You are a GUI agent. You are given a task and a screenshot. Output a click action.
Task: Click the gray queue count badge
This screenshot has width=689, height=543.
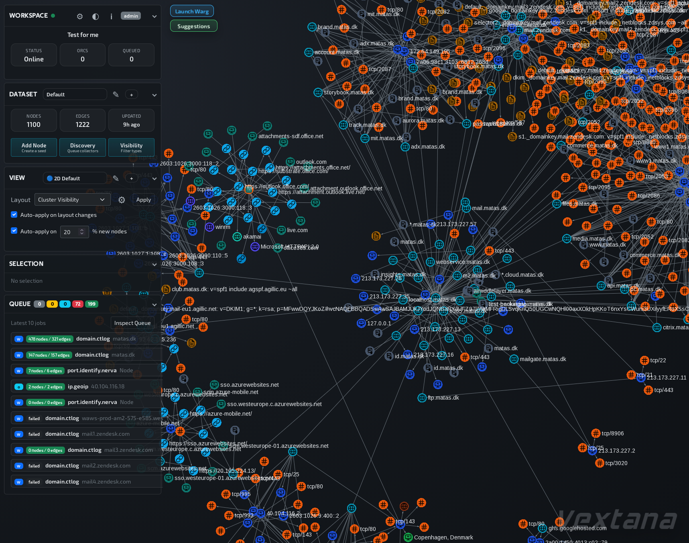pos(39,304)
